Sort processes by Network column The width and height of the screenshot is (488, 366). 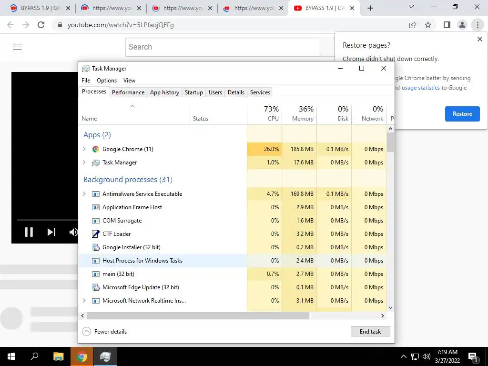coord(369,114)
